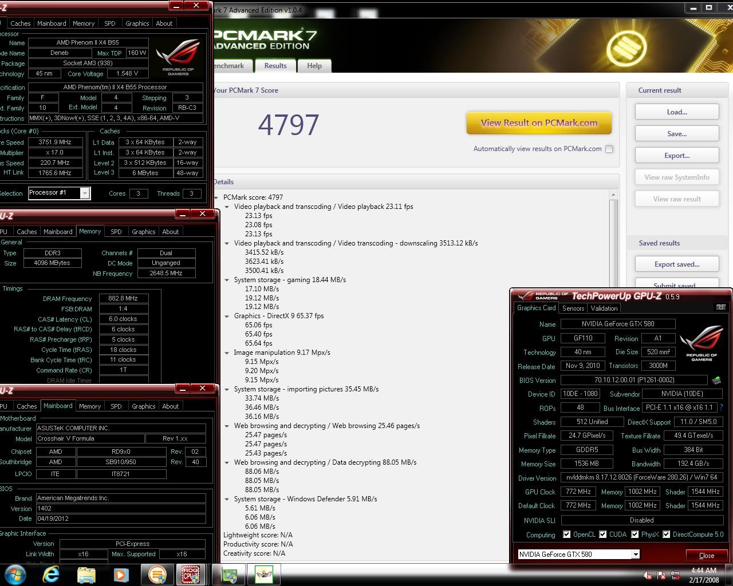
Task: Collapse System storage - gaming node
Action: click(227, 280)
